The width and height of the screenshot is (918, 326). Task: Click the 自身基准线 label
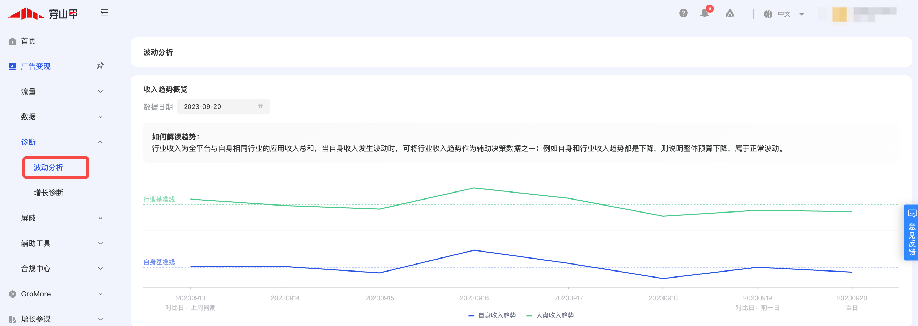coord(159,262)
